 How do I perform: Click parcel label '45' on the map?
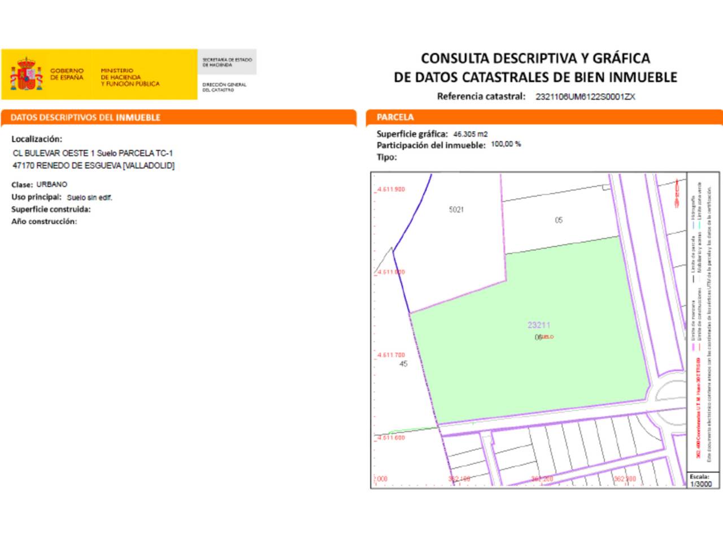tap(403, 364)
